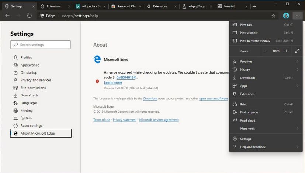Screen dimensions: 305x173
Task: Click the Privacy and services lock icon
Action: [x=15, y=80]
